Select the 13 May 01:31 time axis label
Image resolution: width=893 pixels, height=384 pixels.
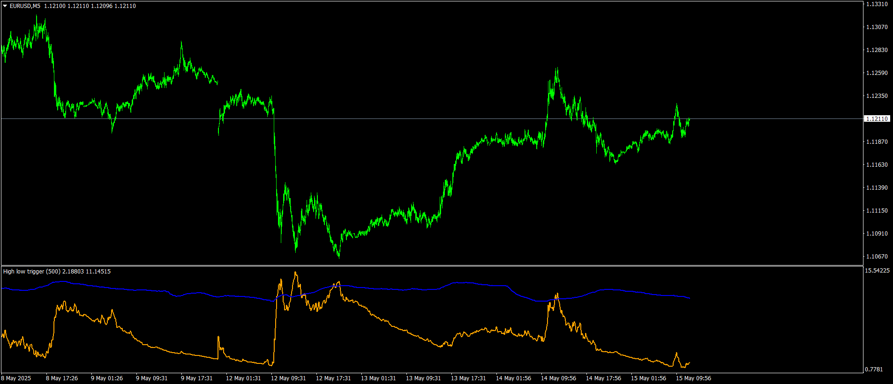pos(378,378)
